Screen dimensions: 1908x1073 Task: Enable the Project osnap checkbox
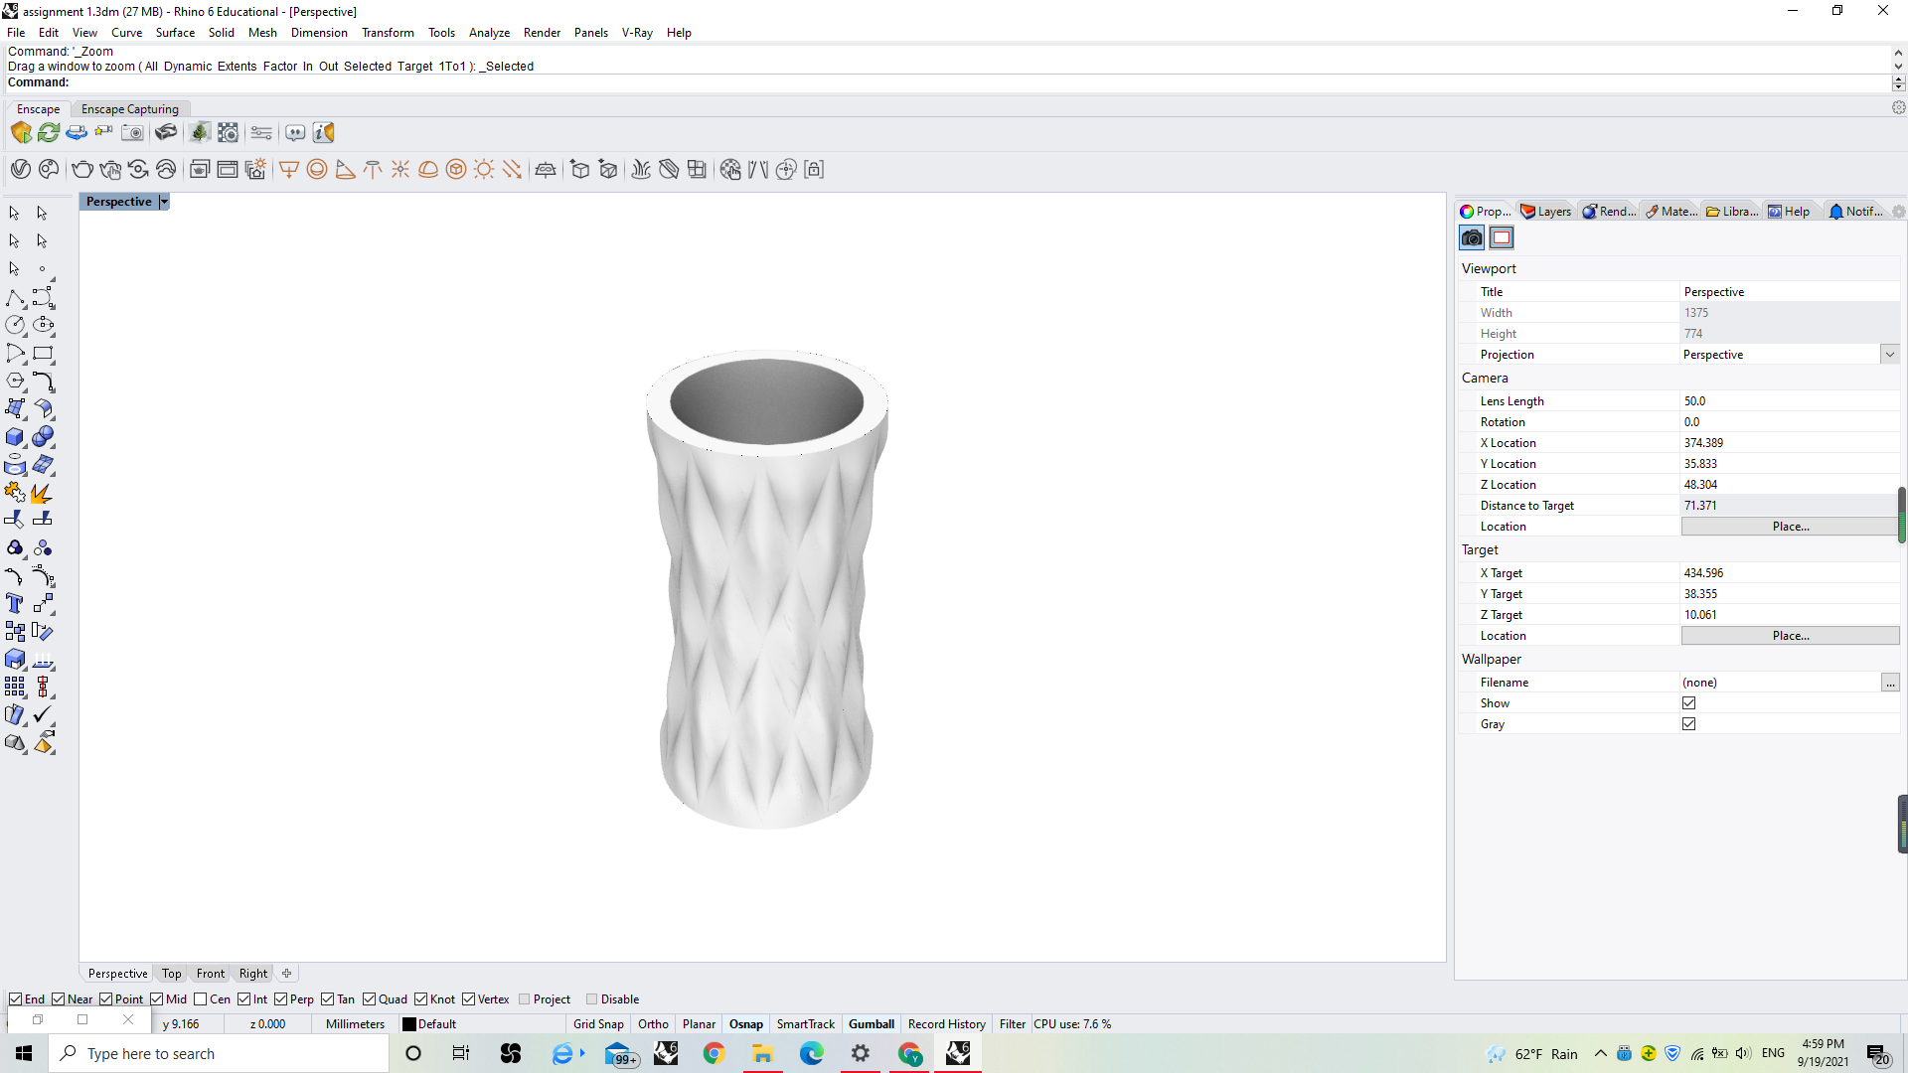pyautogui.click(x=525, y=999)
